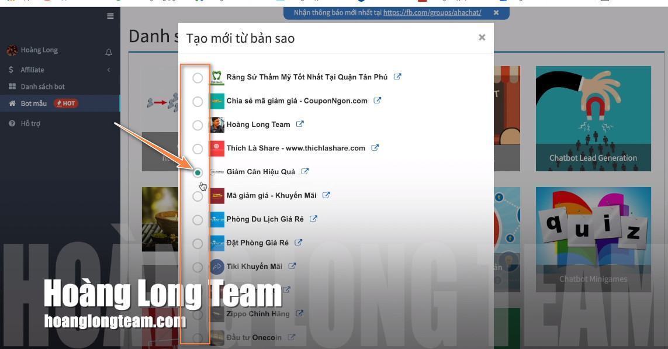This screenshot has width=668, height=349.
Task: Select radio for Mã giảm giá - Khuyến Mãi
Action: pyautogui.click(x=198, y=196)
